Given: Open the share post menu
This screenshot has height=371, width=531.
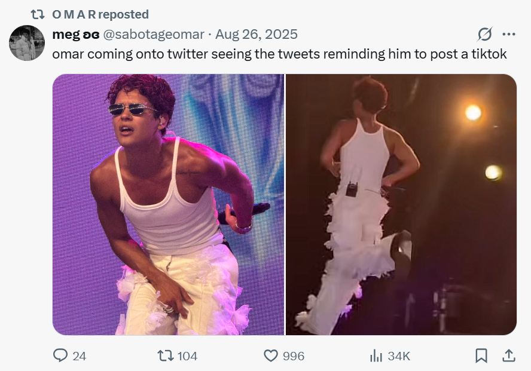Looking at the screenshot, I should (508, 355).
